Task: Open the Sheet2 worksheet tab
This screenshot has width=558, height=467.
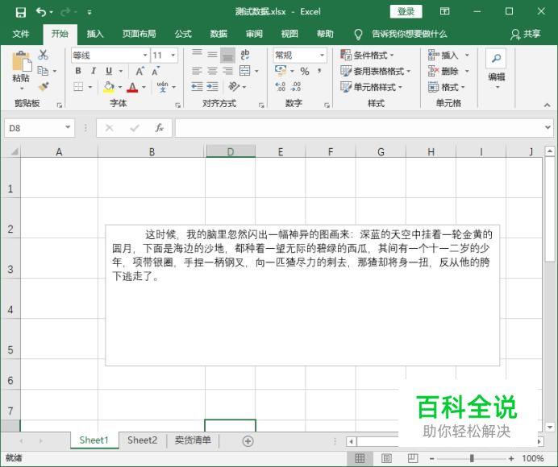Action: pyautogui.click(x=143, y=440)
